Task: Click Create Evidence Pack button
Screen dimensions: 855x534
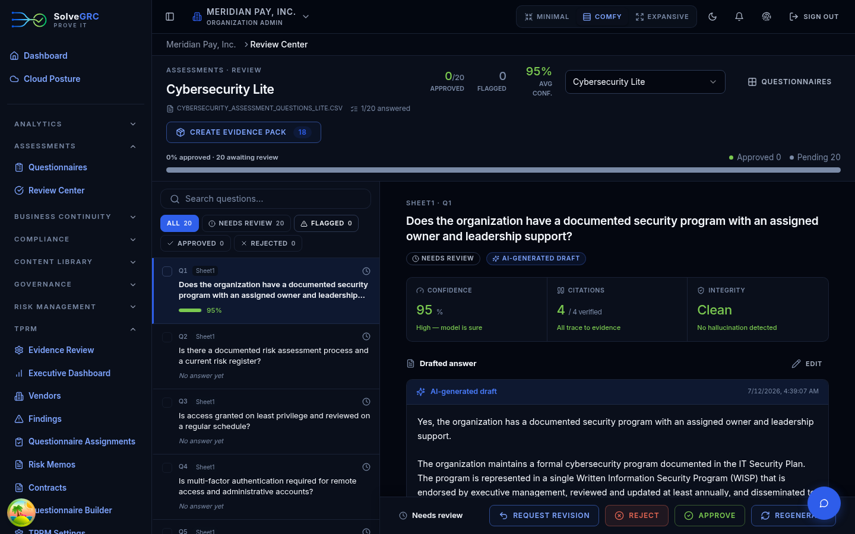Action: (243, 132)
